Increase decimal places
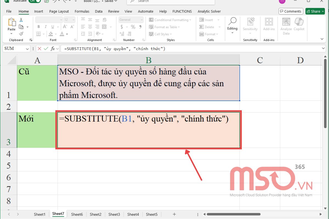329x219 pixels. coord(122,34)
